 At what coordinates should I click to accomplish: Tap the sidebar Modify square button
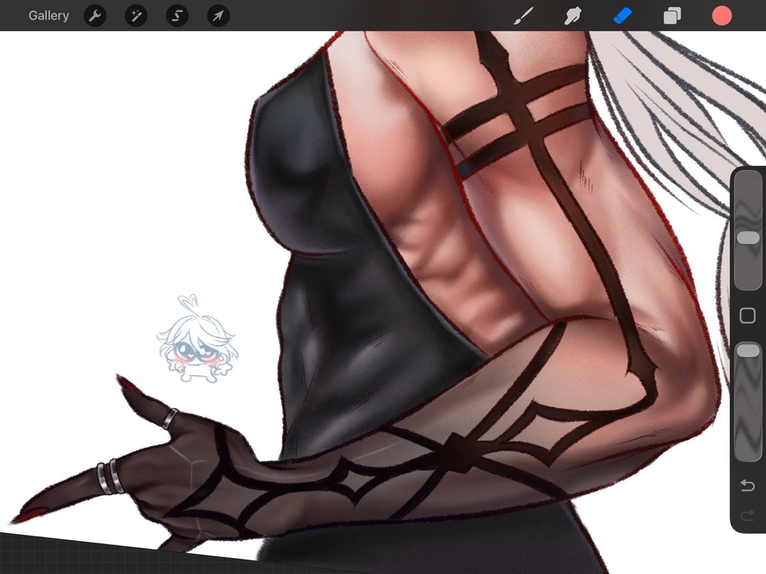(x=747, y=316)
